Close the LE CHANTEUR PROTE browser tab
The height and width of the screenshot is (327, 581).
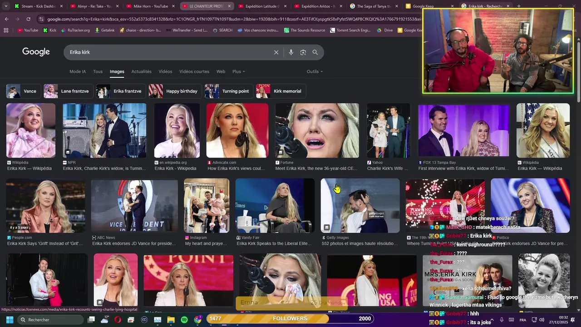coord(229,6)
